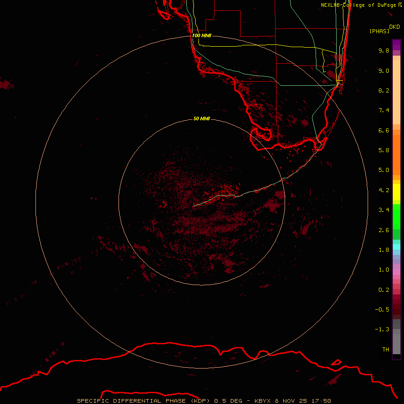The width and height of the screenshot is (404, 404).
Task: Click the 3.4 legend value
Action: (x=384, y=210)
